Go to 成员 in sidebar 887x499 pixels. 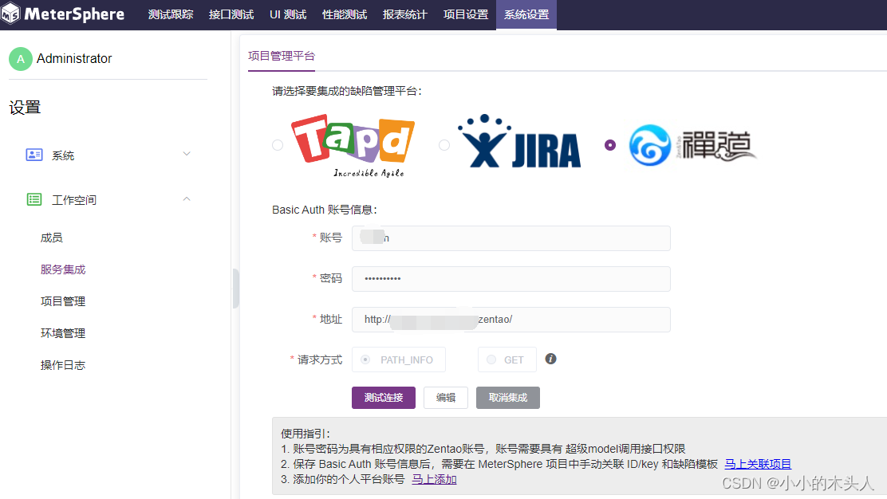click(52, 238)
